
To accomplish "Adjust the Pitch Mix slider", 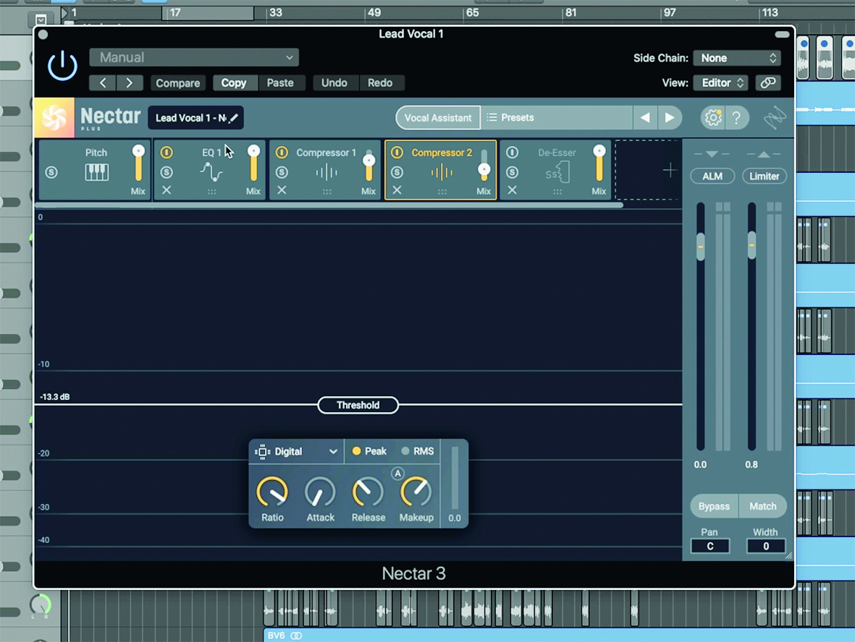I will coord(138,163).
